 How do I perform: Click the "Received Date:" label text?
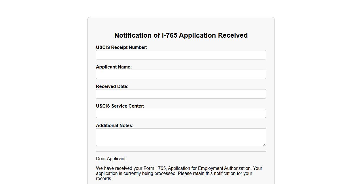click(112, 87)
